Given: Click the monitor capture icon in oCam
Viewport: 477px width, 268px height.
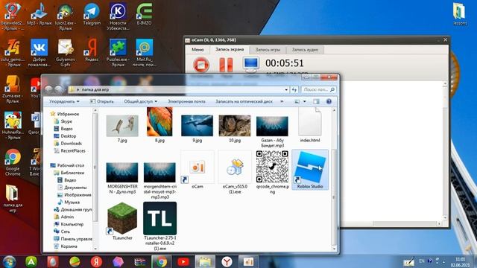Looking at the screenshot, I should pyautogui.click(x=251, y=65).
